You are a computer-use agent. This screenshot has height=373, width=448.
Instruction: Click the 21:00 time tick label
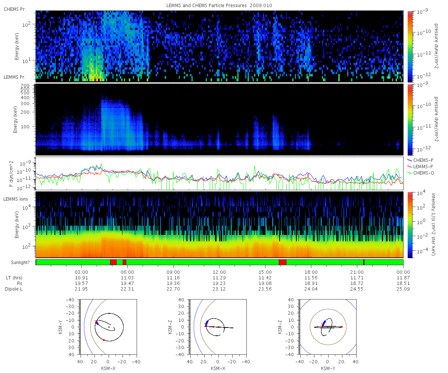coord(357,272)
